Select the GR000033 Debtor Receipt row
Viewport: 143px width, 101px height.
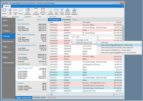pyautogui.click(x=85, y=28)
